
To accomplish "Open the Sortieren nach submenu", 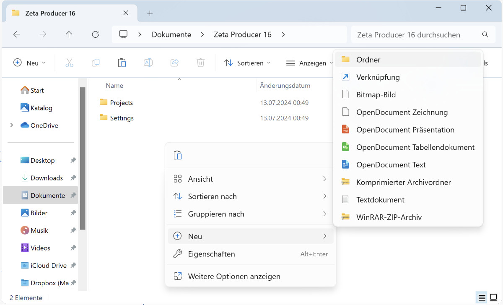I will 251,196.
